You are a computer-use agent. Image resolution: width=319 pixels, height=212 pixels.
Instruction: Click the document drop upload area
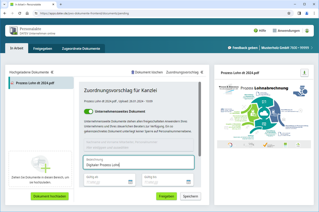40,169
